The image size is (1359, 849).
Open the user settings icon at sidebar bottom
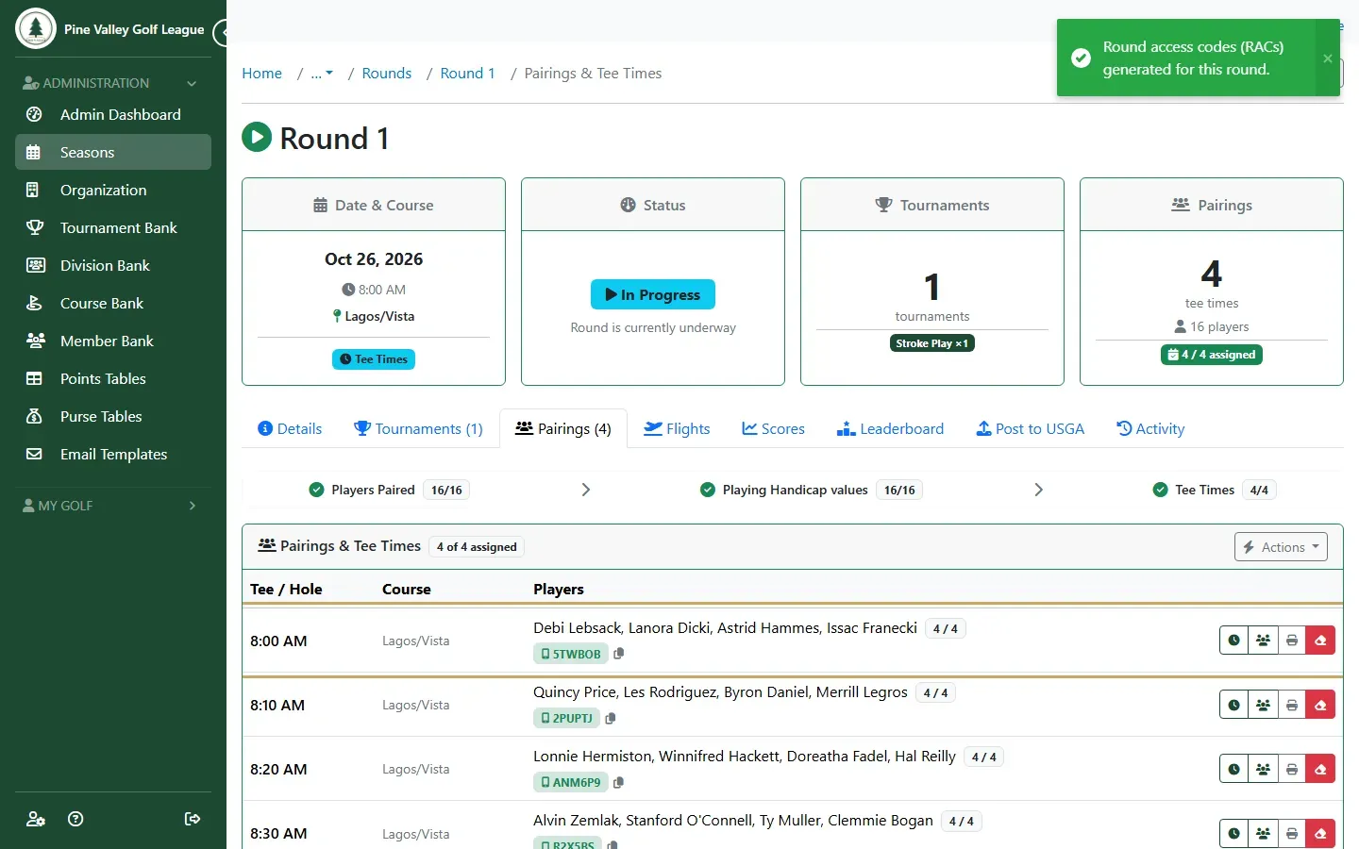pyautogui.click(x=36, y=819)
